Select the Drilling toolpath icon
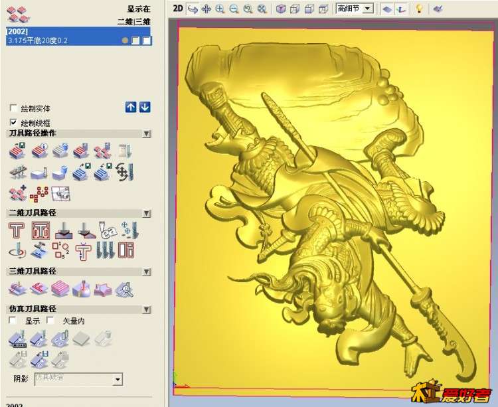Screen dimensions: 498x407 click(129, 230)
